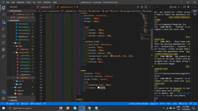Open the Live Share activity bar view
Image resolution: width=198 pixels, height=111 pixels.
[x=3, y=56]
